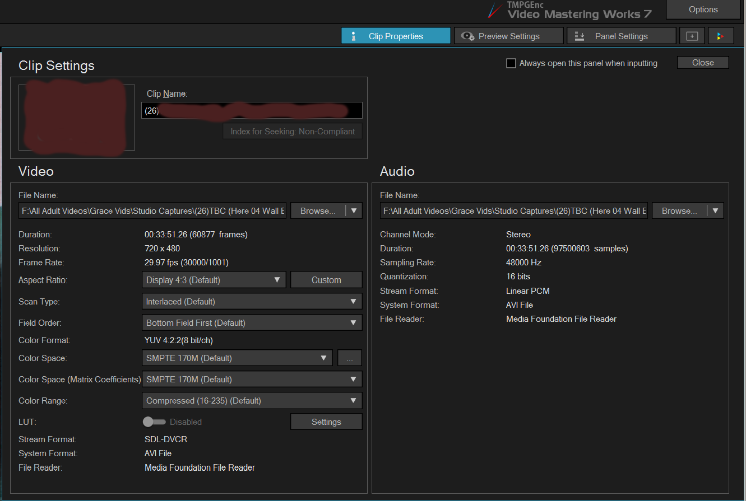Image resolution: width=746 pixels, height=501 pixels.
Task: Expand the Color Space Matrix Coefficients dropdown
Action: coord(252,380)
